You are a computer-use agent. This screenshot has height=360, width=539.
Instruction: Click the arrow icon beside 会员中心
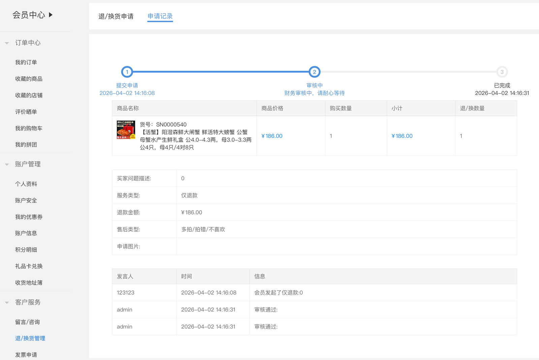click(51, 15)
